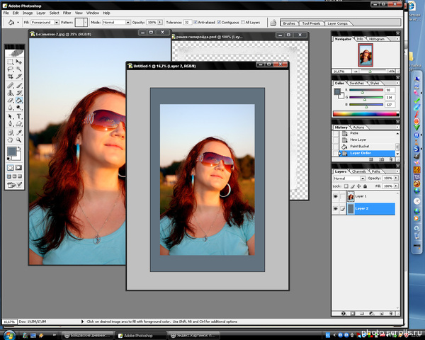The image size is (425, 340).
Task: Toggle lock image pixels in Layers panel
Action: coord(353,186)
